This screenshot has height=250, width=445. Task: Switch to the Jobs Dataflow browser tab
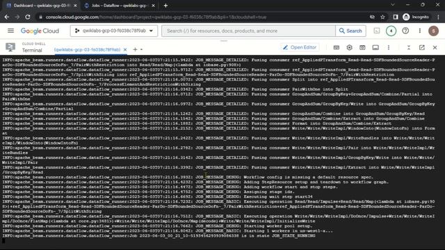[119, 6]
